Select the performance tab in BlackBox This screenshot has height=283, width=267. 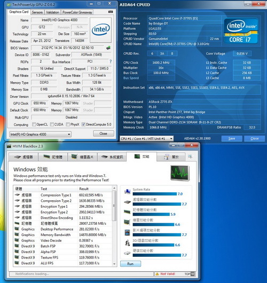pos(142,156)
